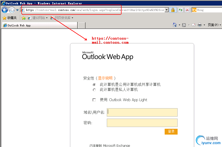Screen dimensions: 222x147
Task: Click into the Bing search box
Action: pos(210,10)
